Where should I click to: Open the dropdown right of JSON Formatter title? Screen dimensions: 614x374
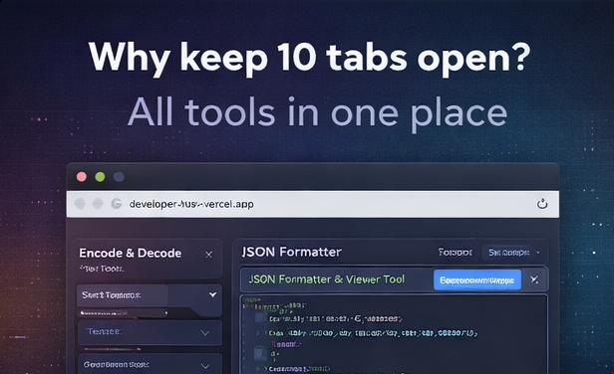point(513,253)
